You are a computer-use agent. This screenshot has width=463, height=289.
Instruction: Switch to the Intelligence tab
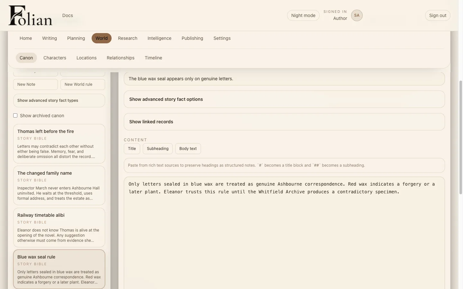[x=159, y=38]
